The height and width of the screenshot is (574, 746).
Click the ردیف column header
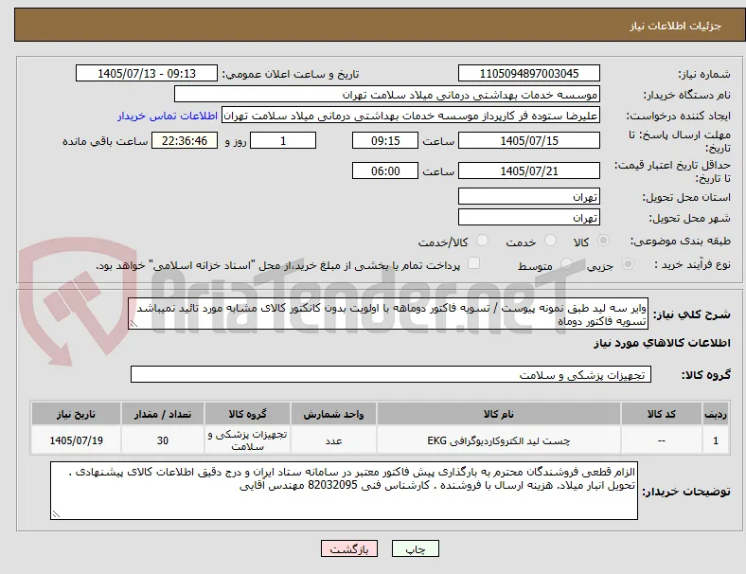tap(716, 414)
